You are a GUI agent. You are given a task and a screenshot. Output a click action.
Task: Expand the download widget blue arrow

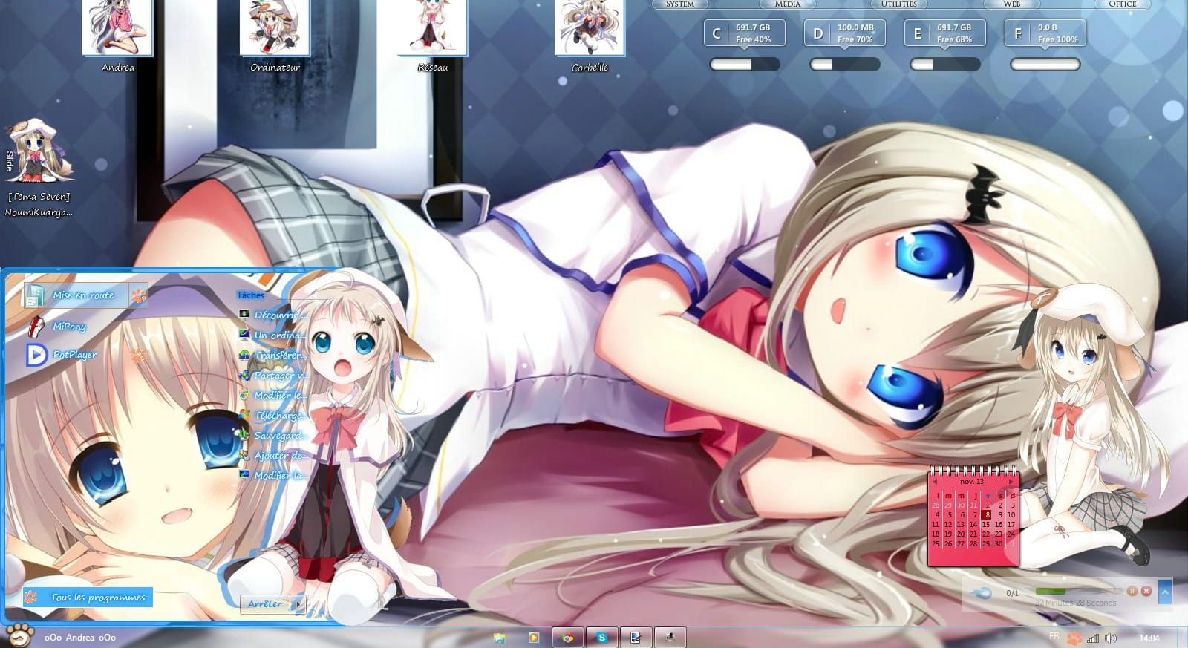1165,592
